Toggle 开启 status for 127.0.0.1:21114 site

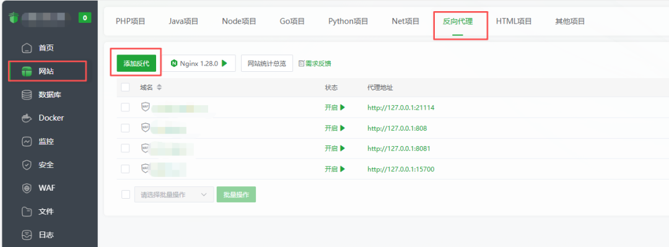(x=334, y=108)
